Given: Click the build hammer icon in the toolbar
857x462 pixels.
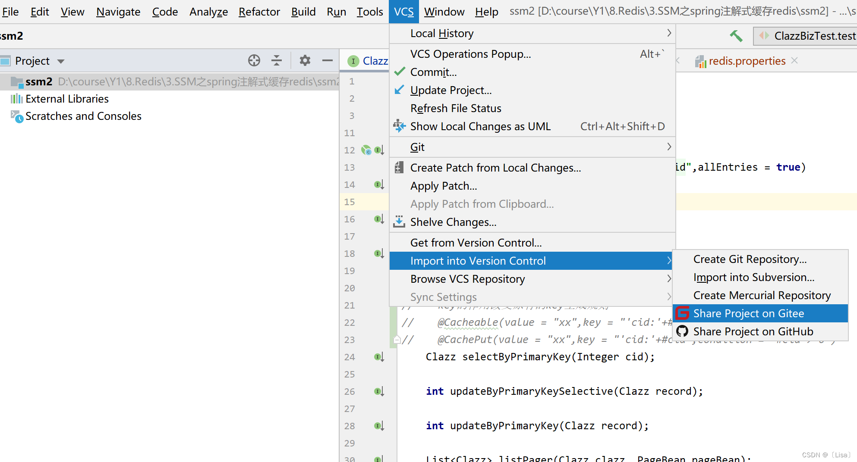Looking at the screenshot, I should pyautogui.click(x=736, y=36).
